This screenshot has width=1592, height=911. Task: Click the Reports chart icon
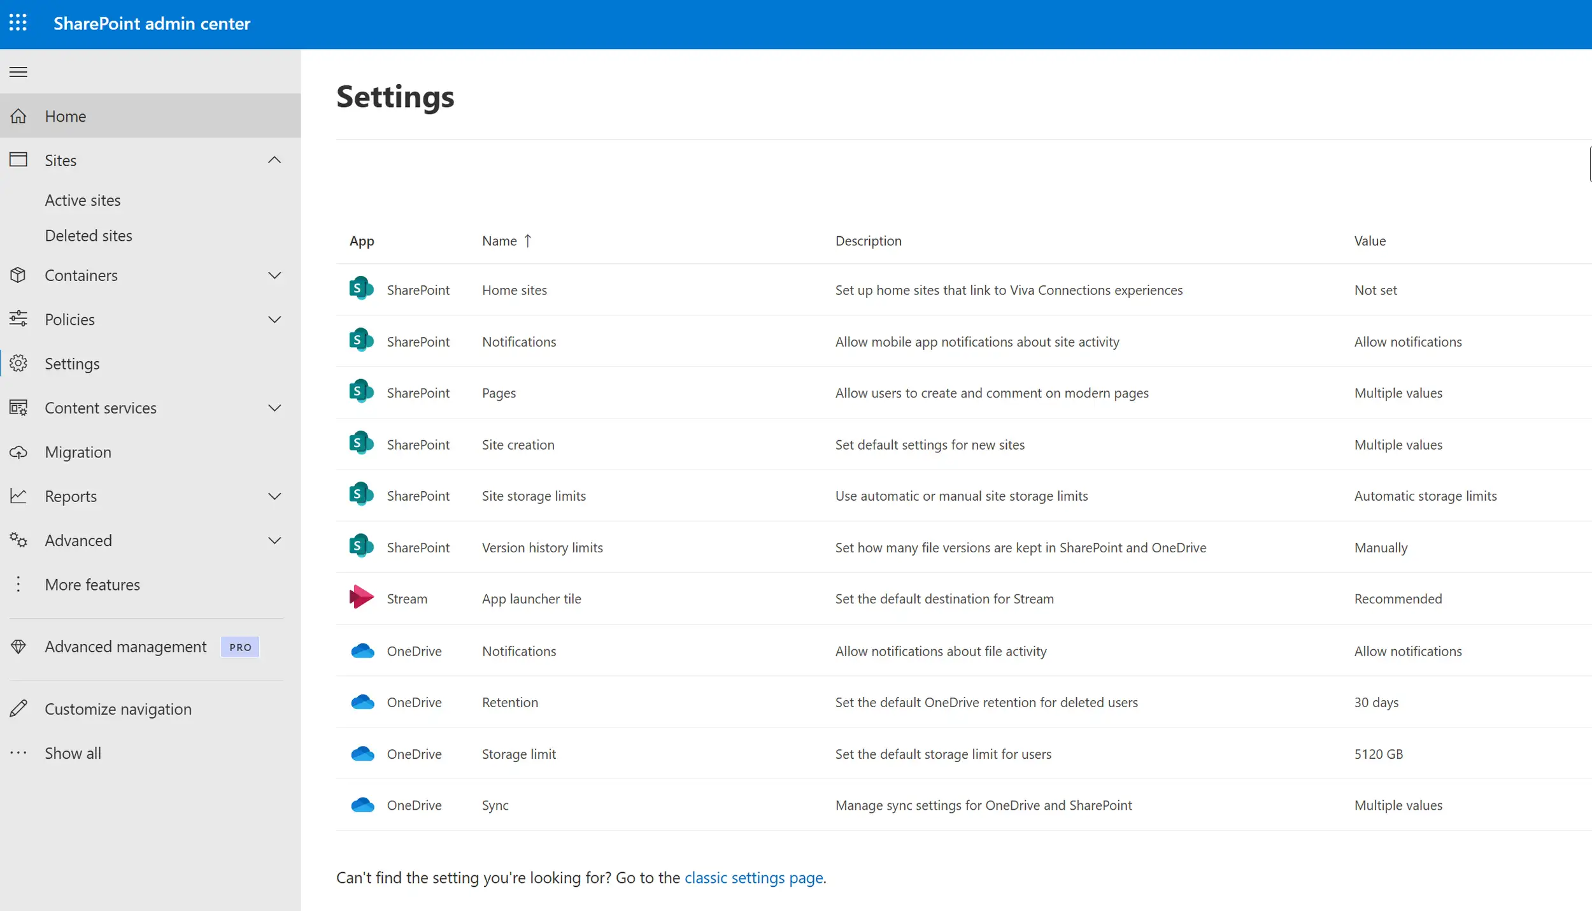coord(18,496)
